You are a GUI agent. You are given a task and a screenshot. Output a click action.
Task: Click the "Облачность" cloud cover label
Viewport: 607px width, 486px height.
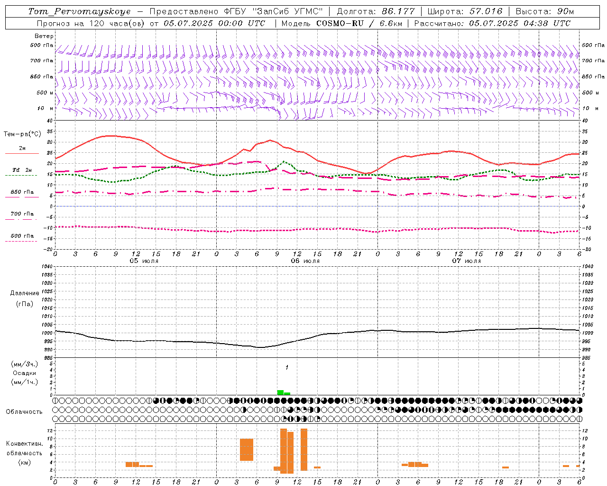click(x=24, y=411)
